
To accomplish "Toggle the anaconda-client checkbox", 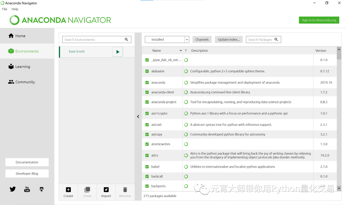I will [x=147, y=92].
